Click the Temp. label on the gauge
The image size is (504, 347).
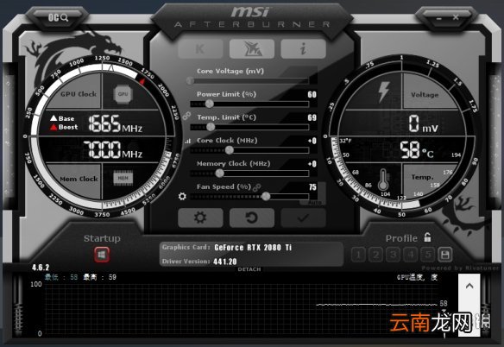pyautogui.click(x=422, y=177)
